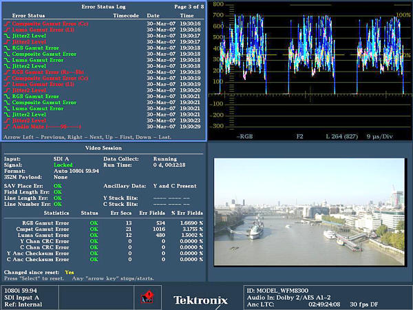This screenshot has width=413, height=310.
Task: Click the red icon beside RGB Gamut Error (Rs--Bb)
Action: [8, 71]
